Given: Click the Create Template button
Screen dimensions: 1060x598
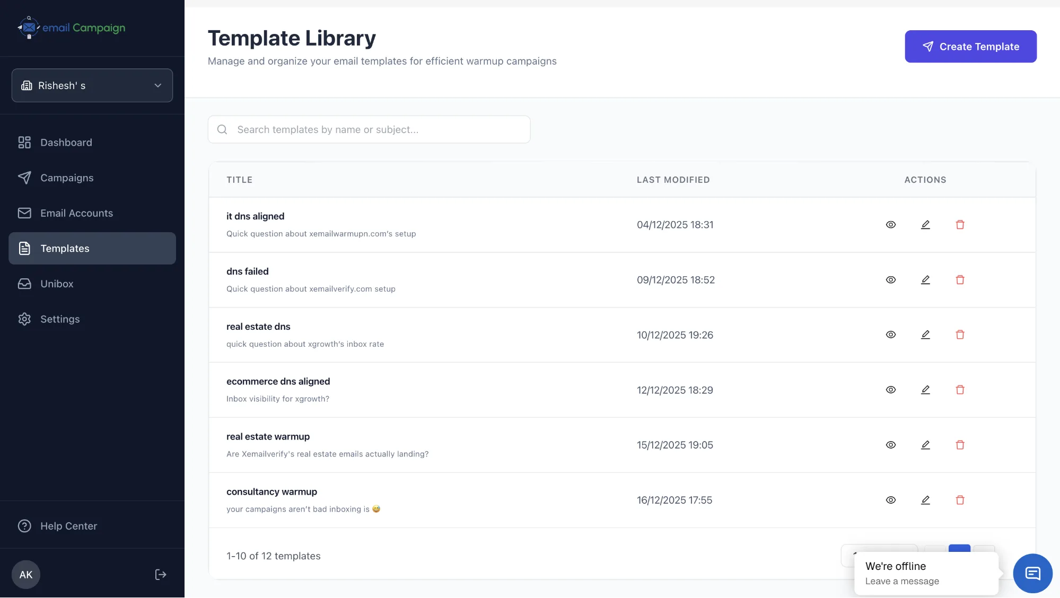Looking at the screenshot, I should (970, 47).
